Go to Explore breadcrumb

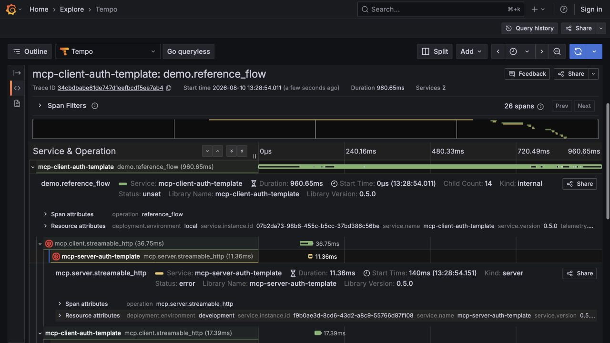72,9
